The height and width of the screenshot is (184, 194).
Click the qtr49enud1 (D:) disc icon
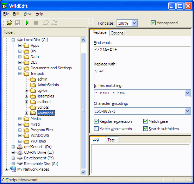20,147
